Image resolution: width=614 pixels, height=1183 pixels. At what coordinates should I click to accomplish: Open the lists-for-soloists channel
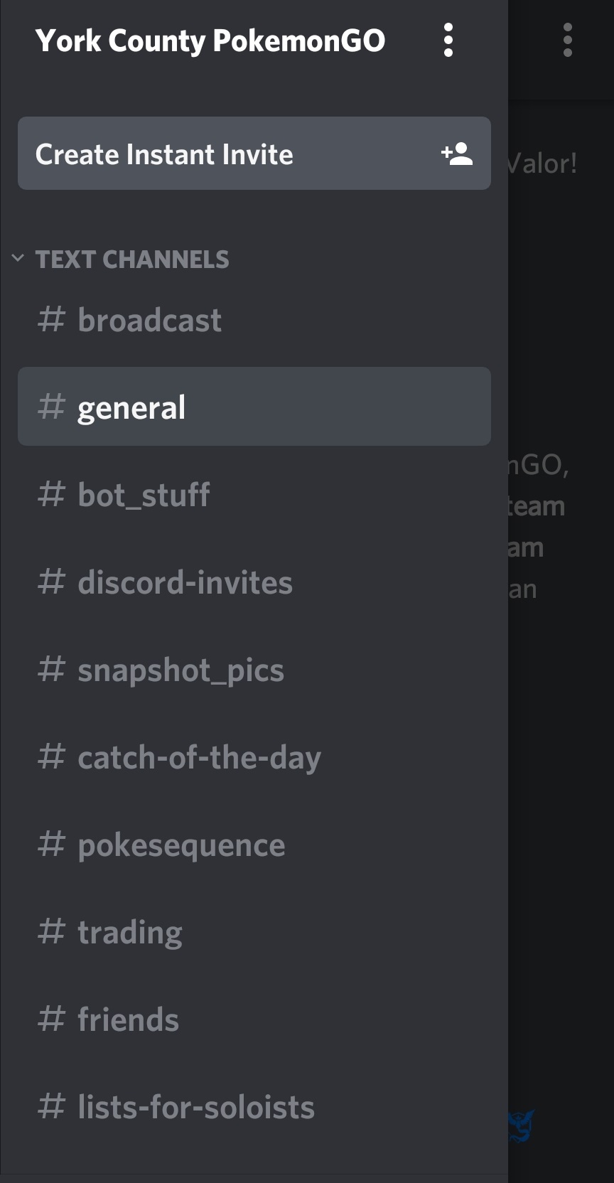(195, 1107)
